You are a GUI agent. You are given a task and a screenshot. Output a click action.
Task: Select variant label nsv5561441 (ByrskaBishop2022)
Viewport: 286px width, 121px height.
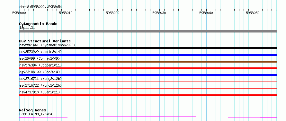(47, 45)
